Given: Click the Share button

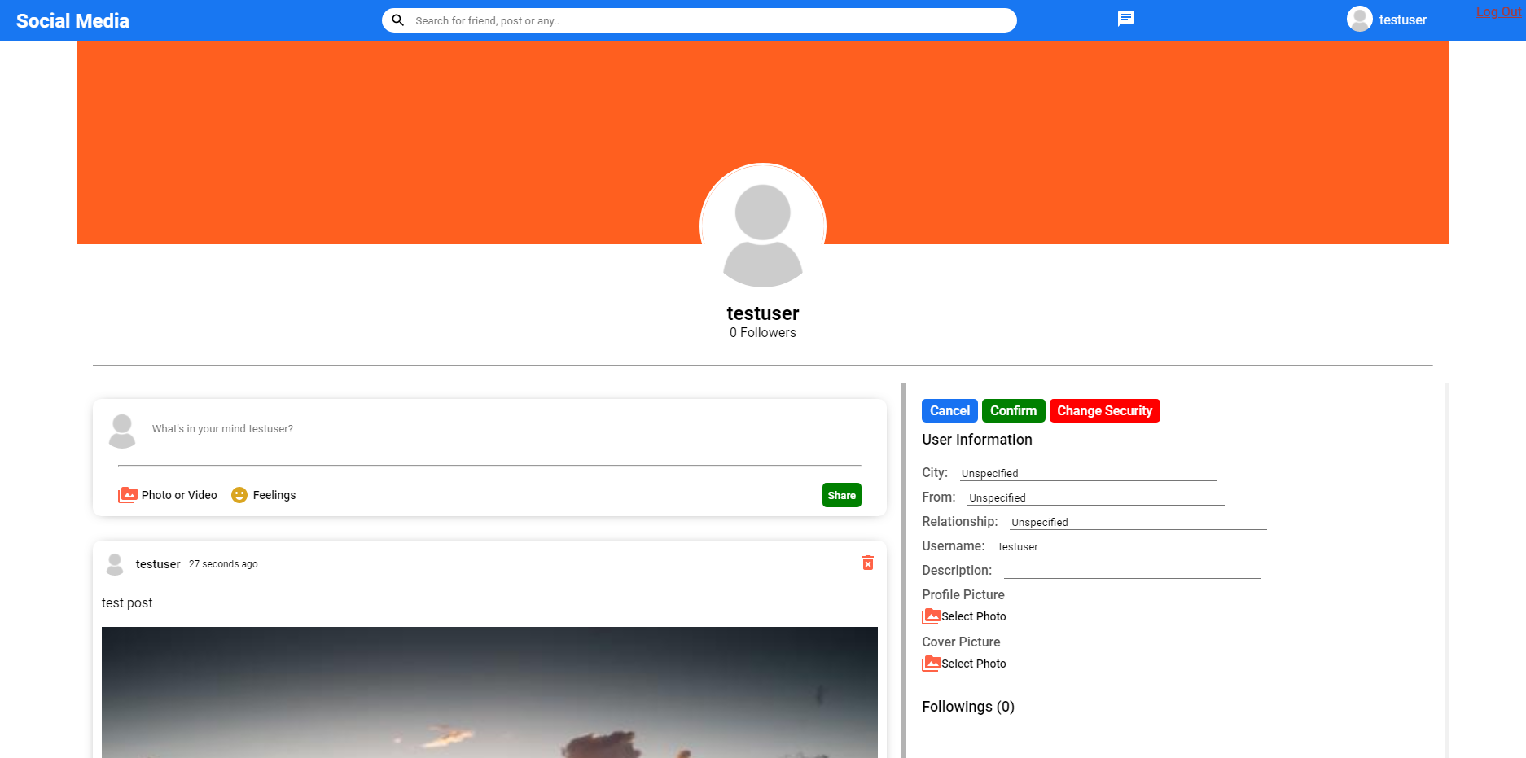Looking at the screenshot, I should 841,494.
